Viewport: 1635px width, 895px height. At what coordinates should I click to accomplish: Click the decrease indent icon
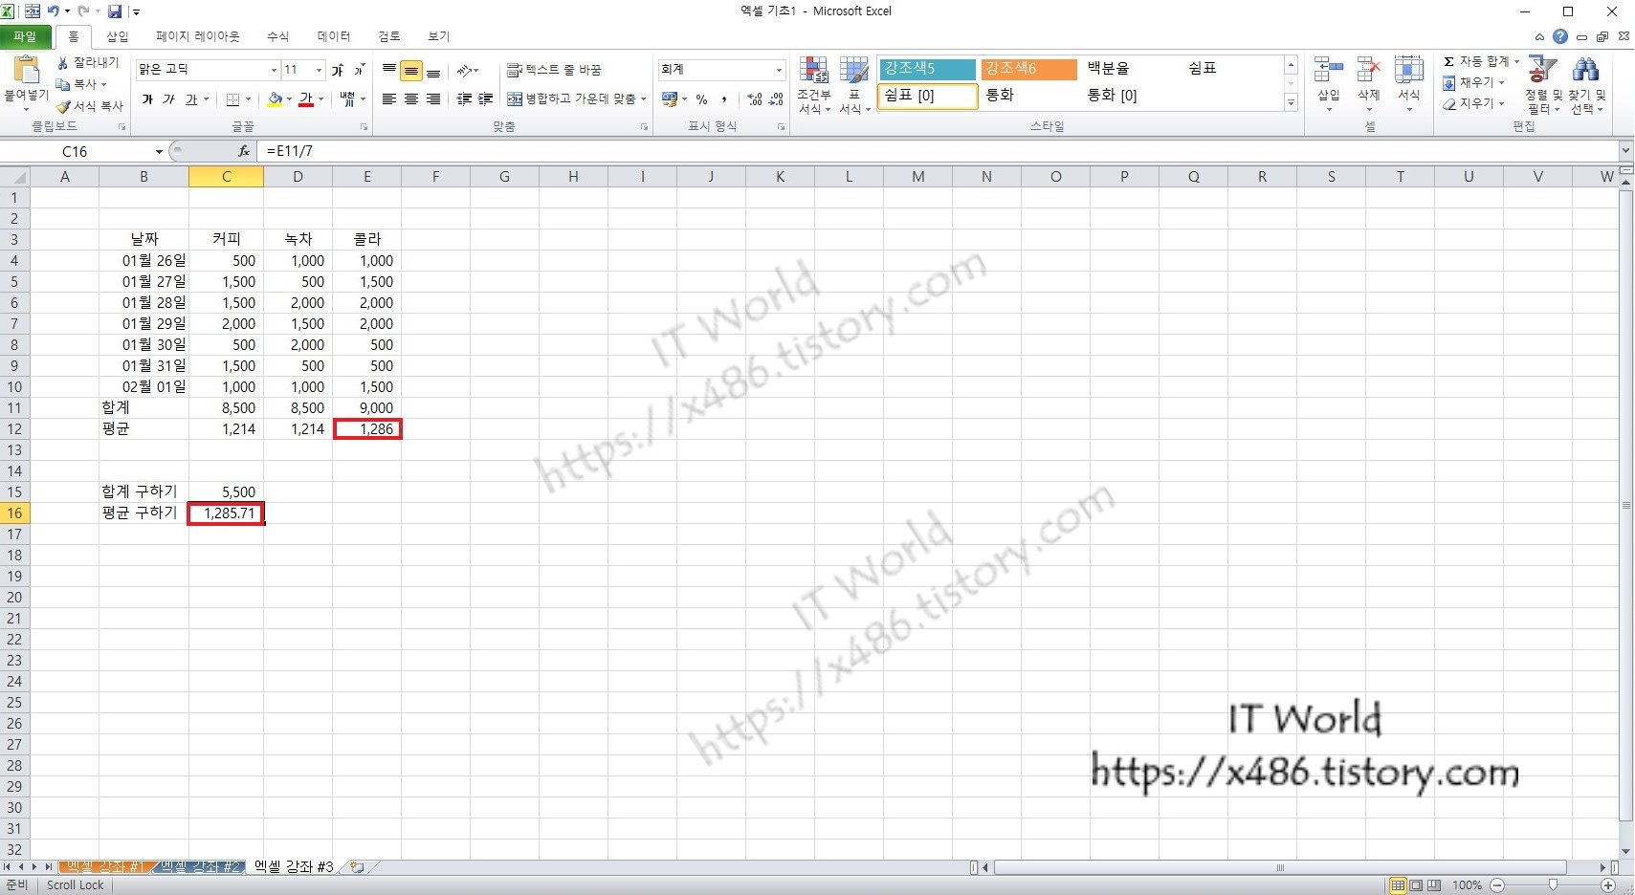tap(464, 99)
